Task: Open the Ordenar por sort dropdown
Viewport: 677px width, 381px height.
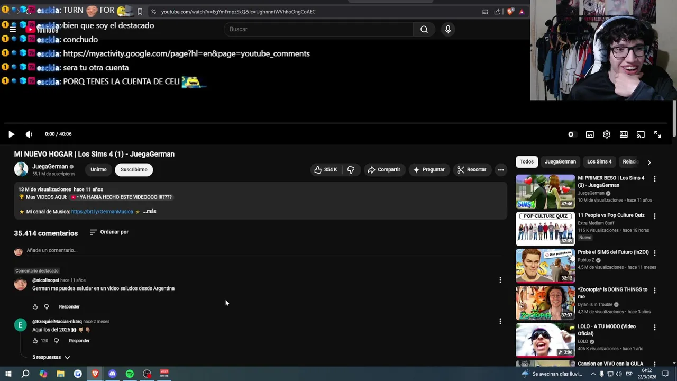Action: tap(109, 232)
